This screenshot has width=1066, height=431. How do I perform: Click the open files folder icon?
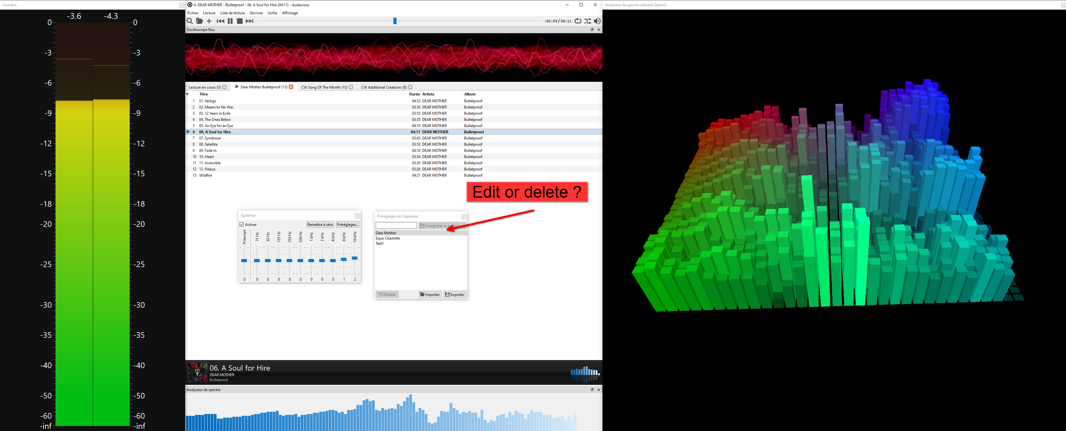tap(199, 21)
